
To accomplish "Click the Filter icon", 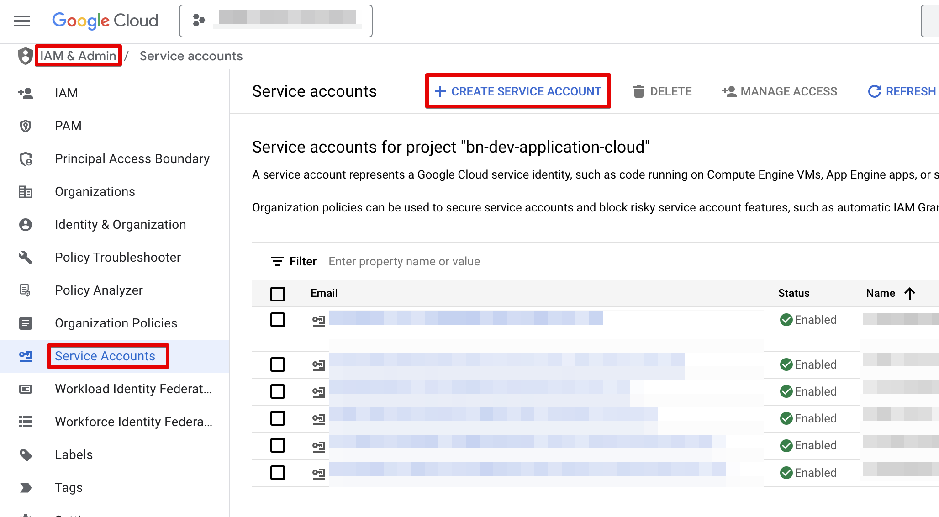I will click(x=277, y=261).
